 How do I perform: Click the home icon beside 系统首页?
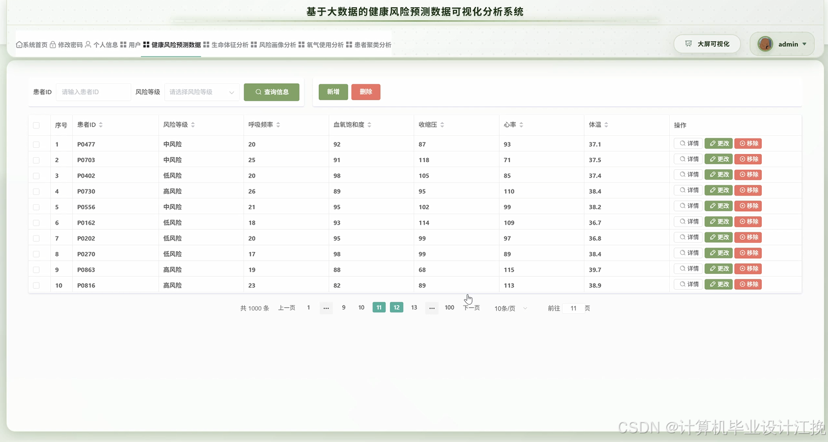pos(19,45)
